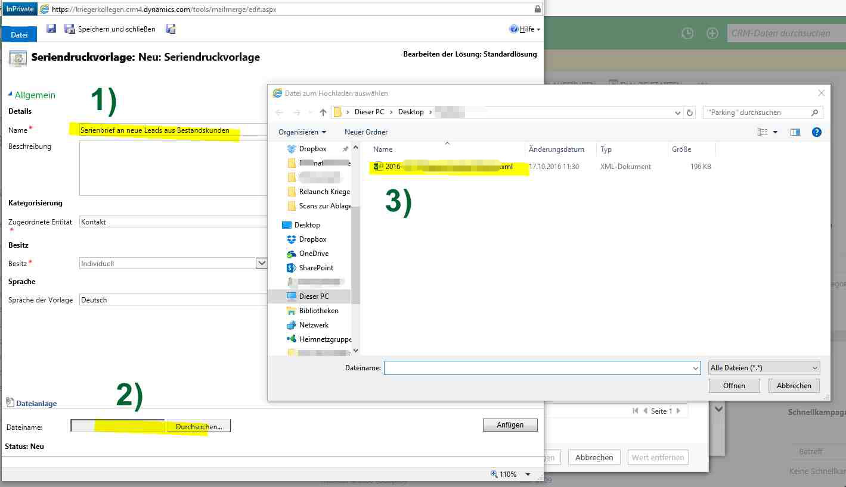Image resolution: width=846 pixels, height=487 pixels.
Task: Click the Durchsuchen button
Action: (x=199, y=426)
